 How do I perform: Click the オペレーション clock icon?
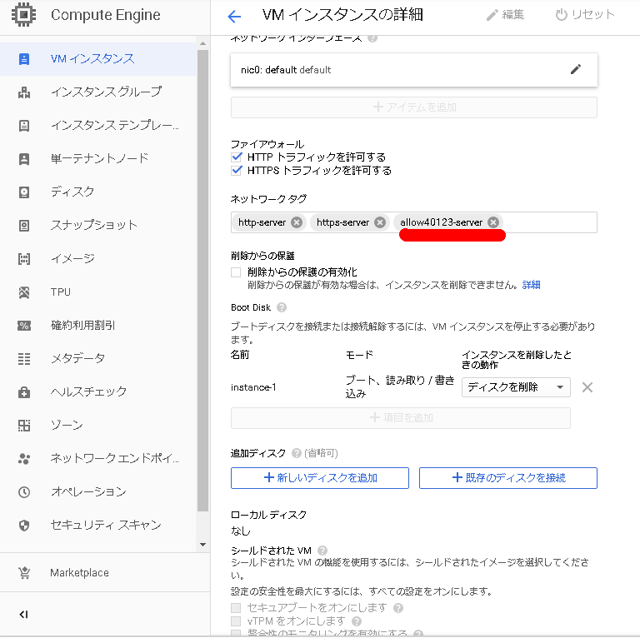[24, 492]
